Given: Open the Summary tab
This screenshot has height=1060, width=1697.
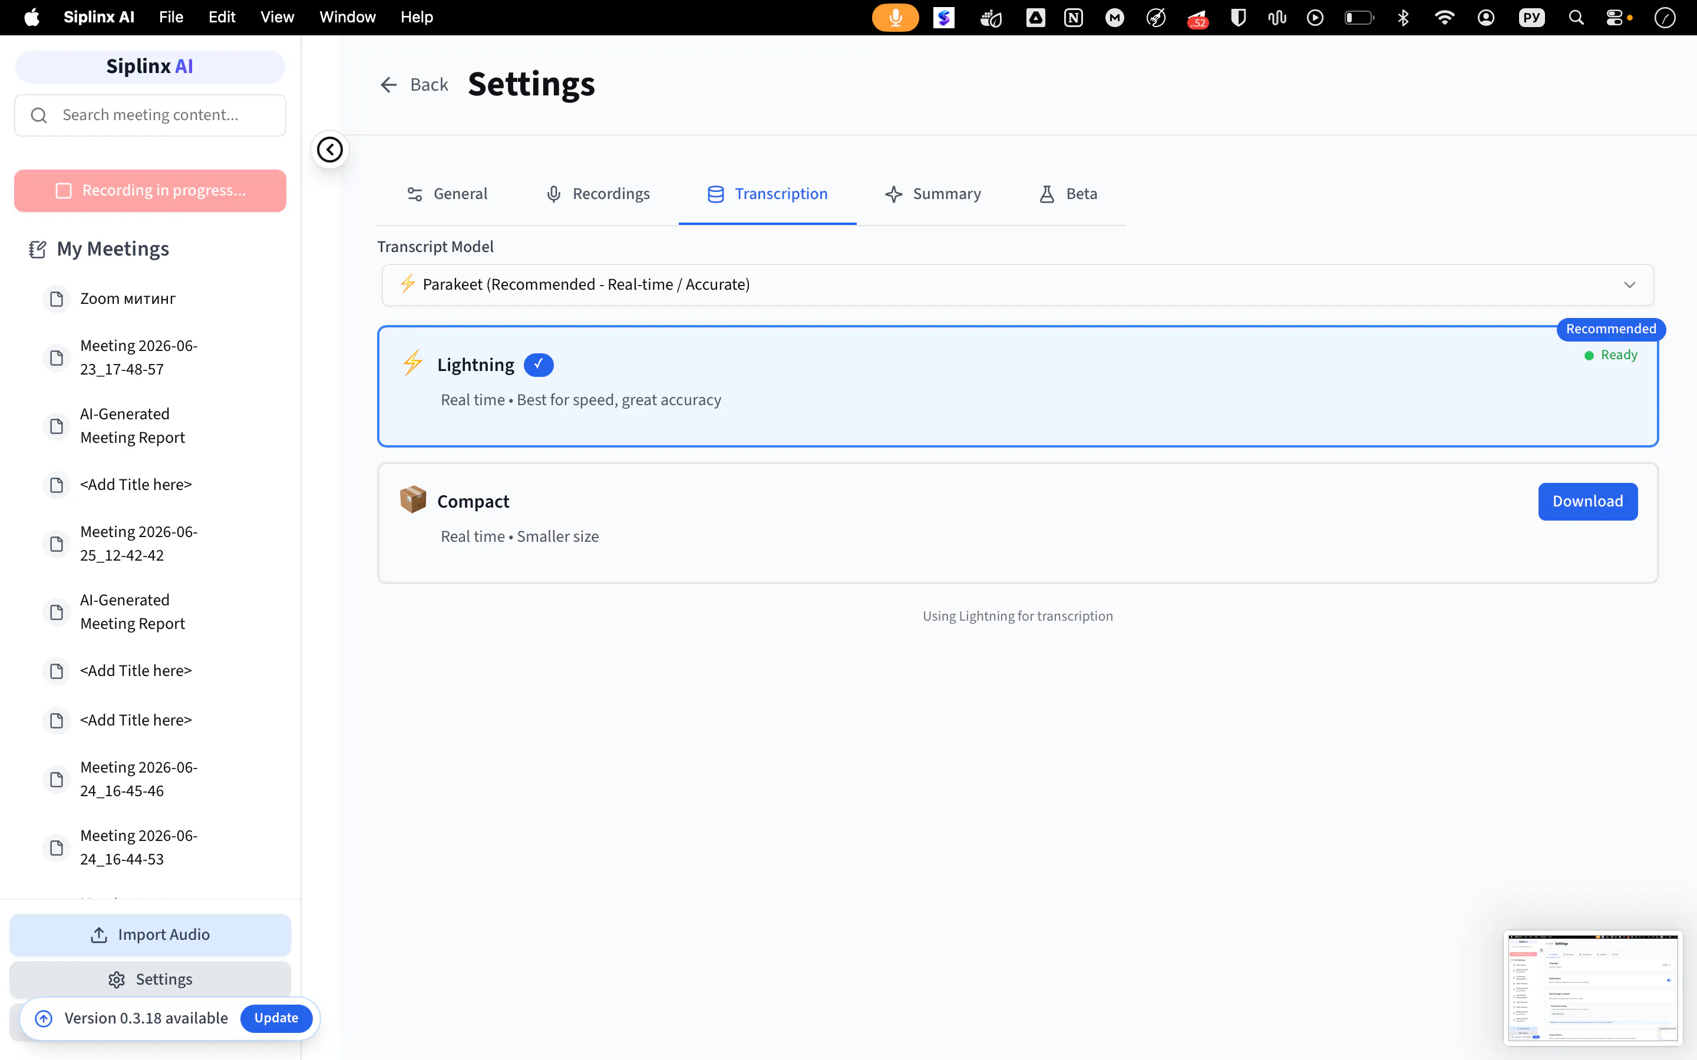Looking at the screenshot, I should pos(933,194).
